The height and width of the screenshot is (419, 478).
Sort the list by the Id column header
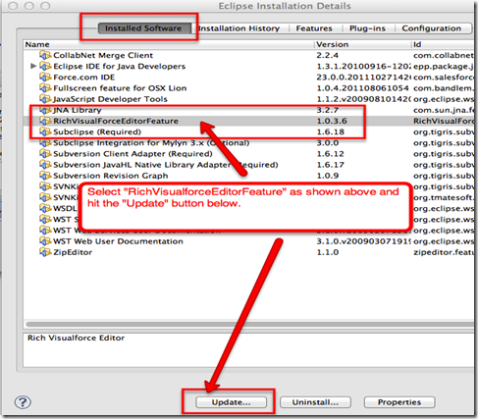[443, 44]
